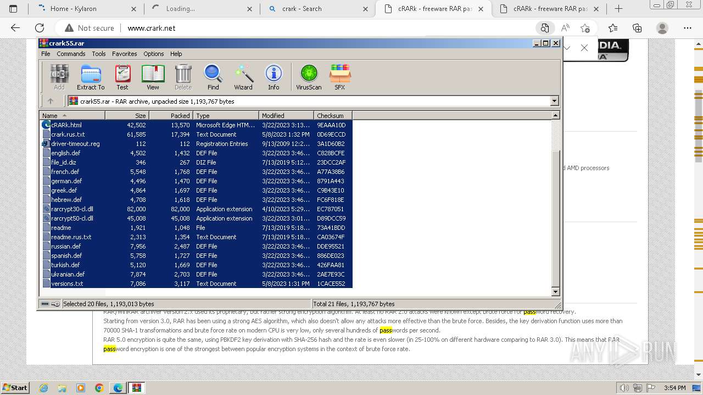Screen dimensions: 703x395
Task: Open Edge profile avatar icon
Action: 662,28
